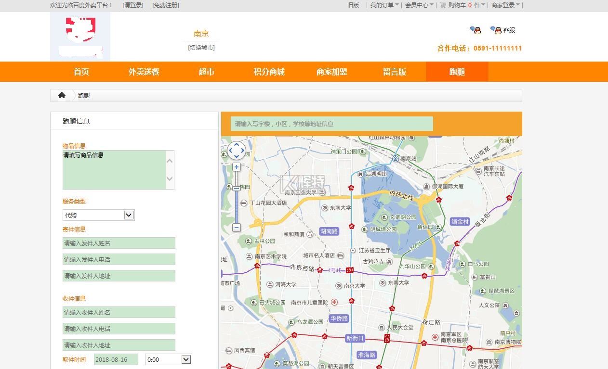Go to the 积分商城 navigation tab
The height and width of the screenshot is (369, 608).
tap(269, 72)
